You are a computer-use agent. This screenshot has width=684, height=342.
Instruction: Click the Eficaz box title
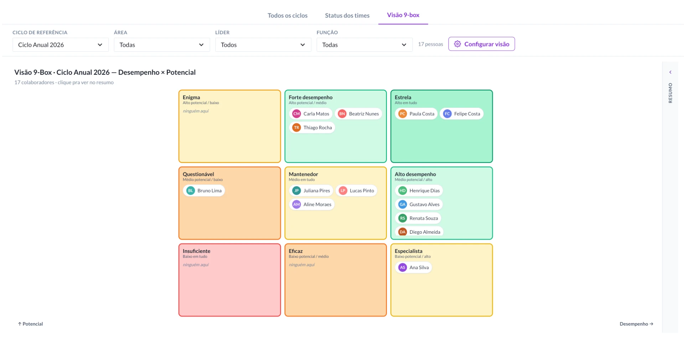click(x=296, y=251)
